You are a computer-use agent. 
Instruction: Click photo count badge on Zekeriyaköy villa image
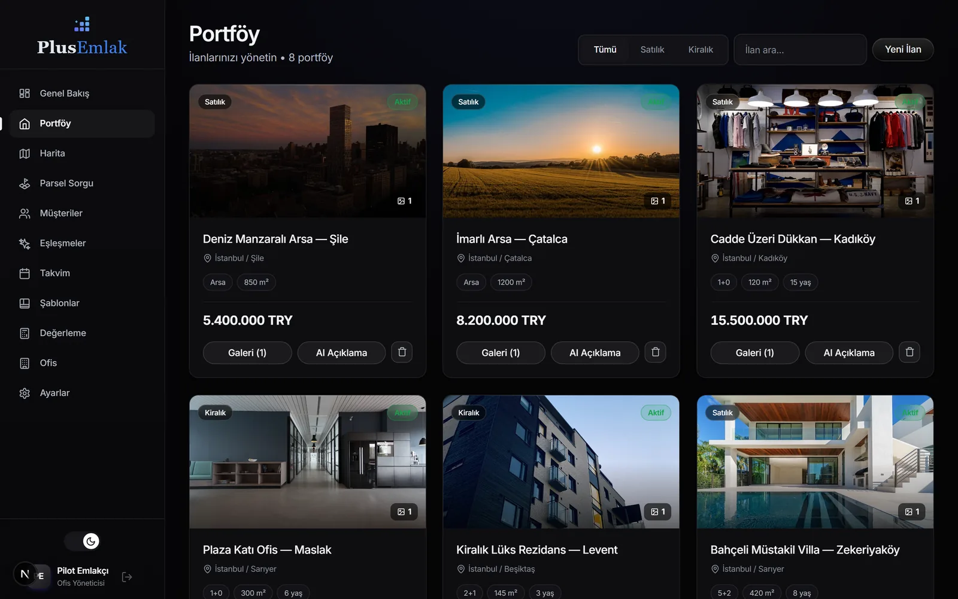click(912, 512)
